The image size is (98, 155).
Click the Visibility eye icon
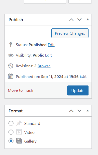[11, 55]
